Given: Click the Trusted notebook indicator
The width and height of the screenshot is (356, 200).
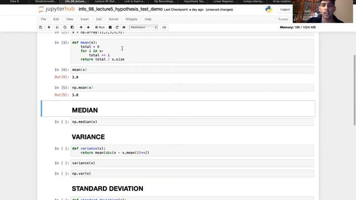Looking at the screenshot, I should [x=283, y=19].
